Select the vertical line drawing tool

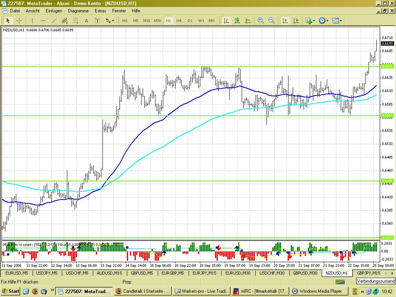point(32,20)
